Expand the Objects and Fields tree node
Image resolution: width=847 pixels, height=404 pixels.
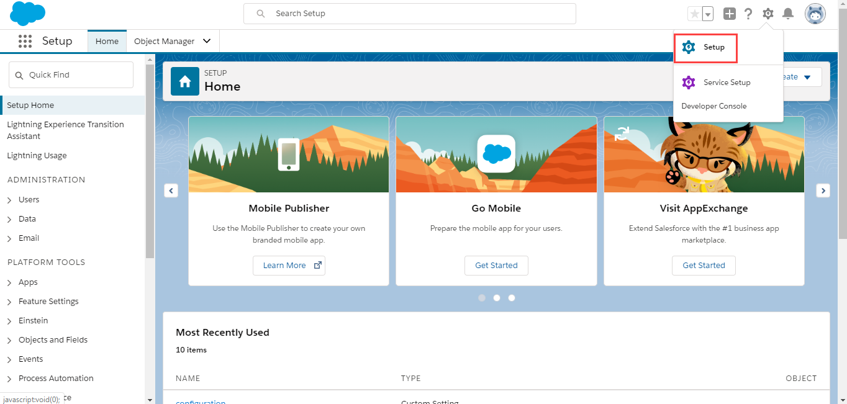(9, 340)
